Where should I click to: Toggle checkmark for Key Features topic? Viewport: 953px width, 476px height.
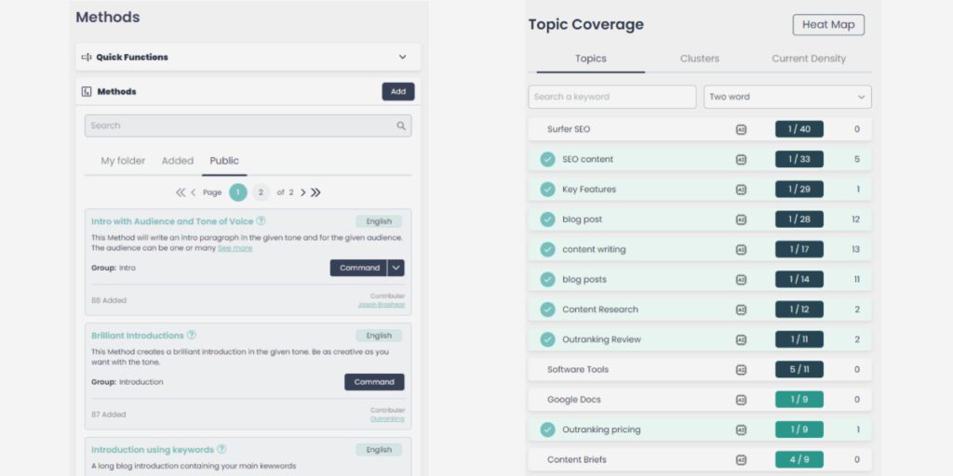tap(547, 190)
